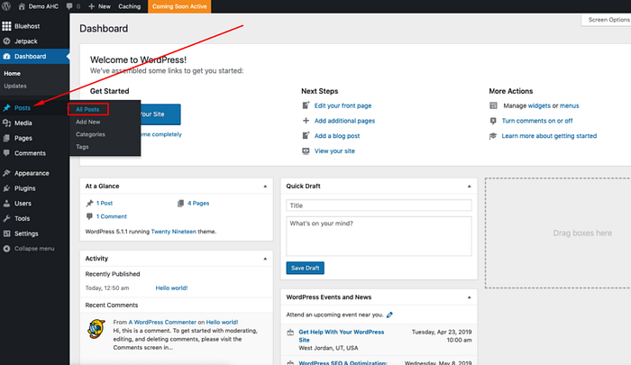Click plus icon beside Add additional pages
Screen dimensions: 631x365
306,121
